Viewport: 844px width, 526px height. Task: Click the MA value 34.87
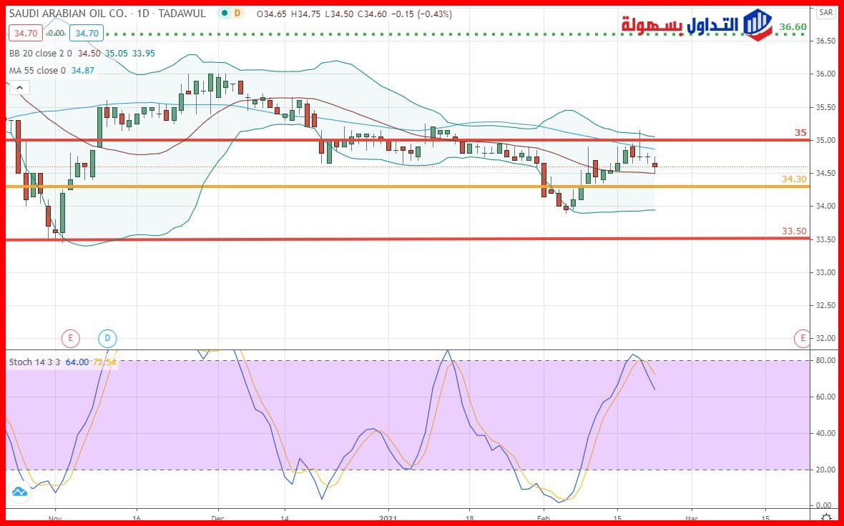83,71
